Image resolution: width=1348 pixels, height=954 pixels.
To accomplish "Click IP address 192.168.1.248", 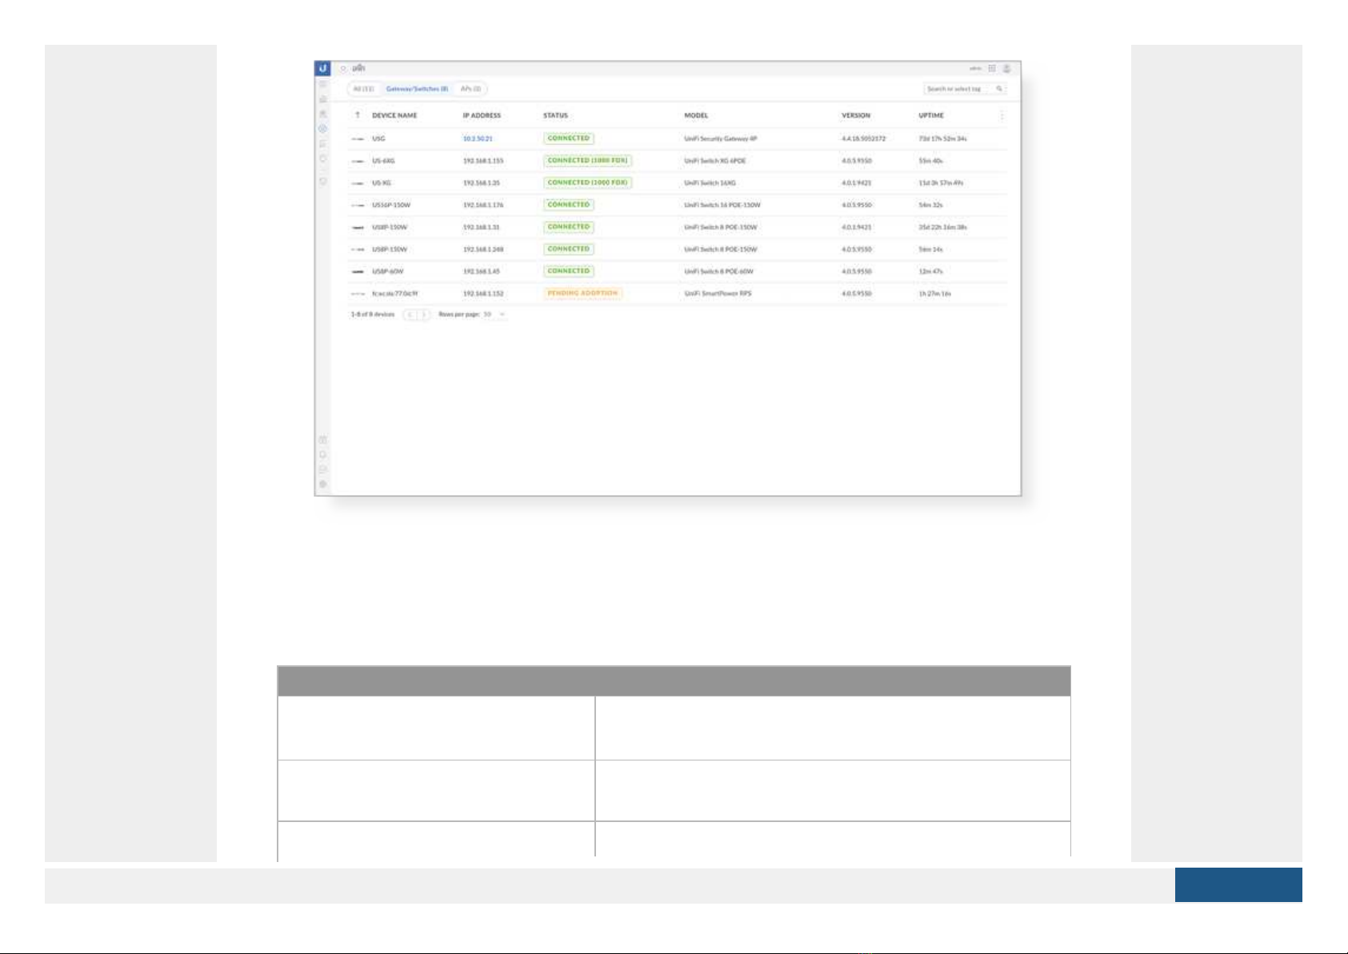I will pos(483,249).
